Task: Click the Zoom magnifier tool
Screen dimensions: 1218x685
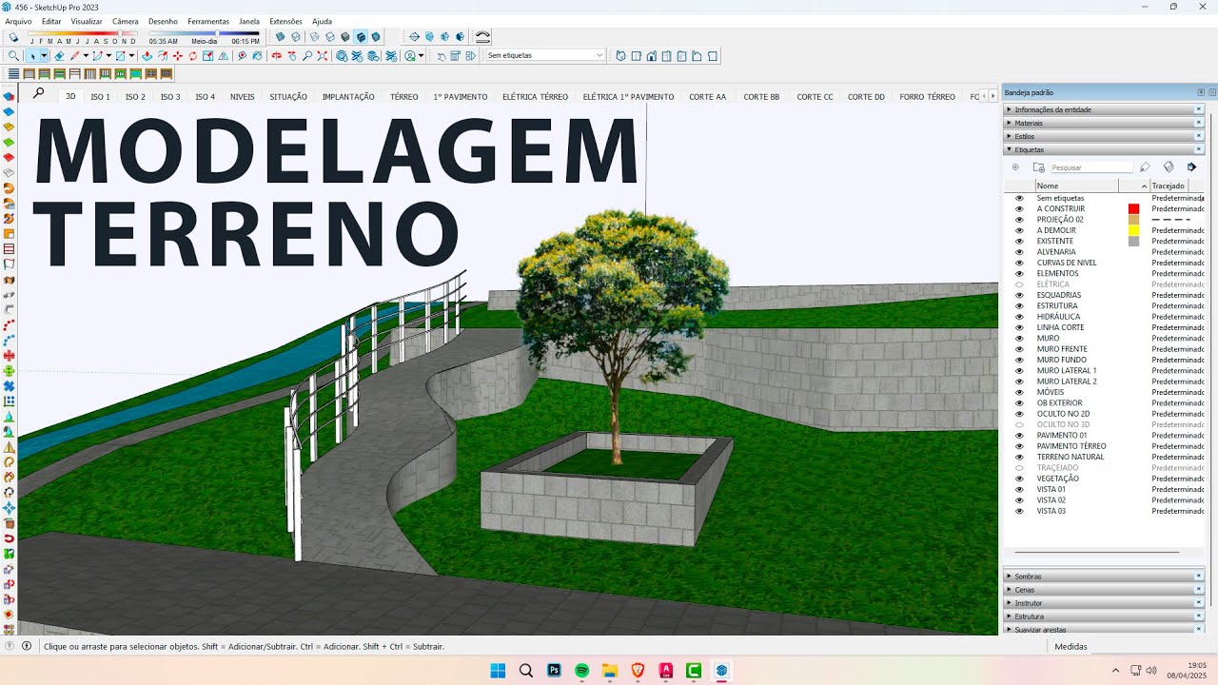Action: click(x=306, y=55)
